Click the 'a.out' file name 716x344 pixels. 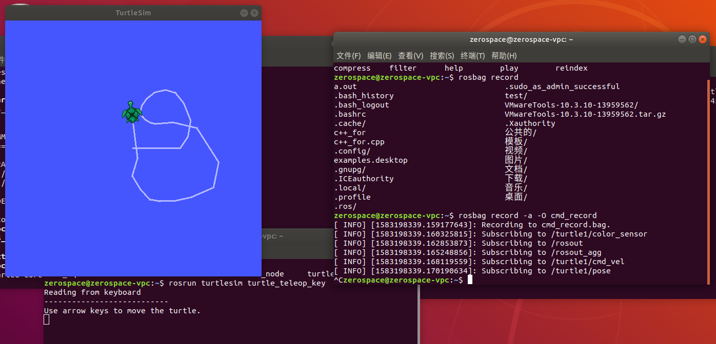[x=345, y=87]
